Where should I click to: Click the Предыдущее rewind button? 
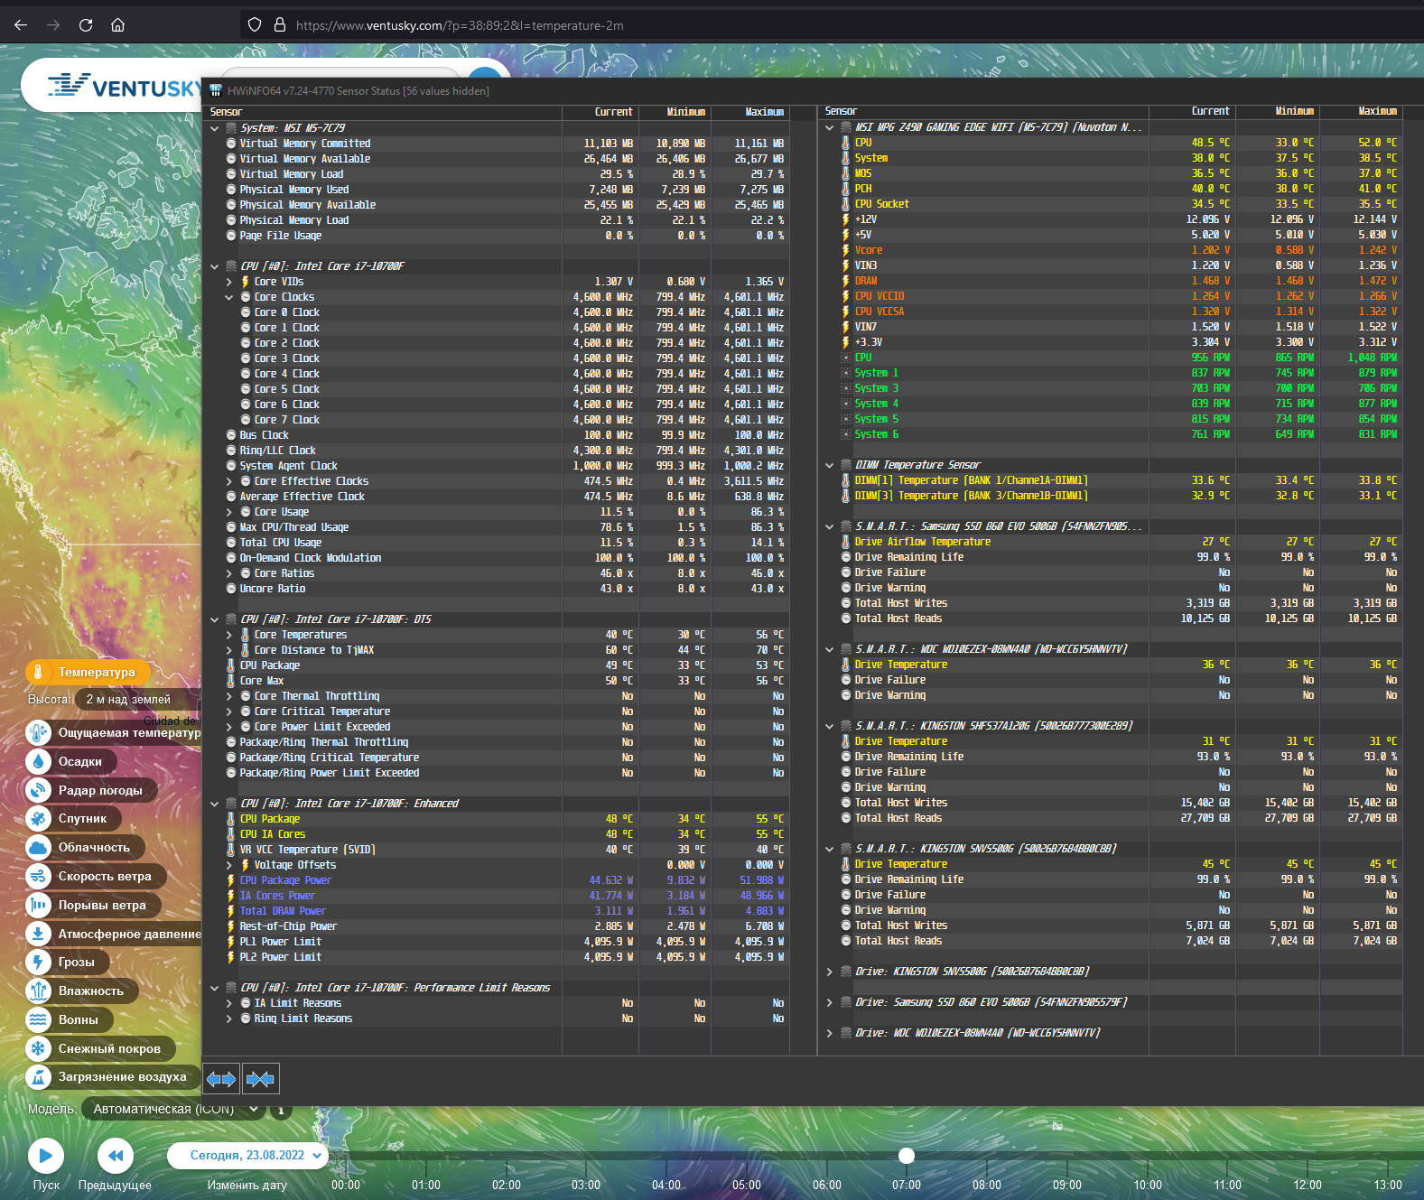click(x=115, y=1155)
